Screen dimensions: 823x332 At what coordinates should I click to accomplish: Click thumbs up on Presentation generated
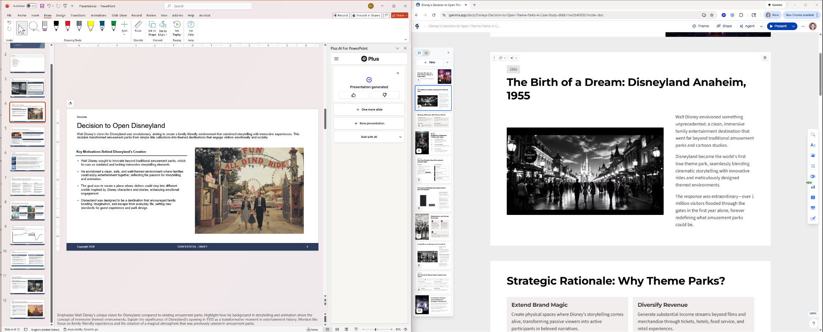tap(353, 95)
